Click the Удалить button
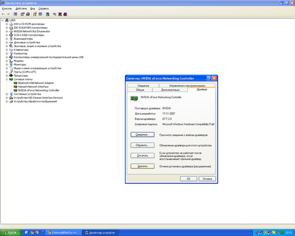295x236 pixels. click(x=143, y=166)
